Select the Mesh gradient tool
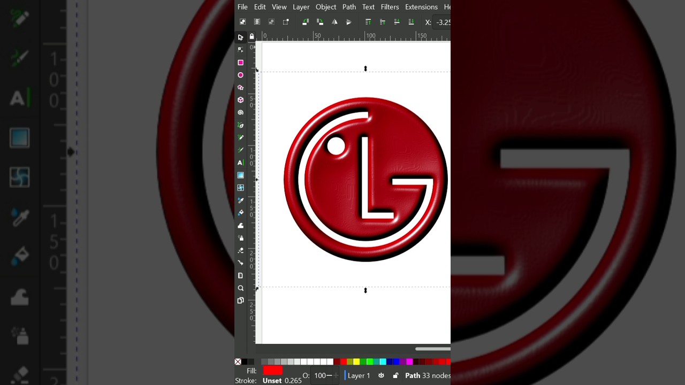 240,188
